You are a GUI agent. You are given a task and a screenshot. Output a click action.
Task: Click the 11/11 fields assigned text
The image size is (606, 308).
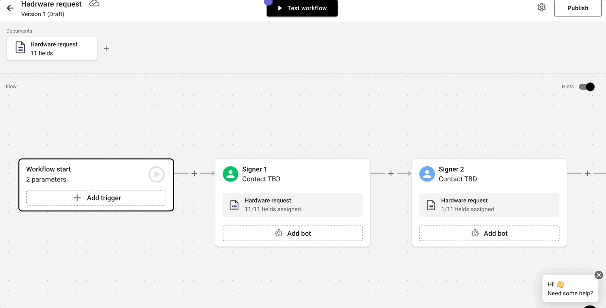tap(273, 209)
